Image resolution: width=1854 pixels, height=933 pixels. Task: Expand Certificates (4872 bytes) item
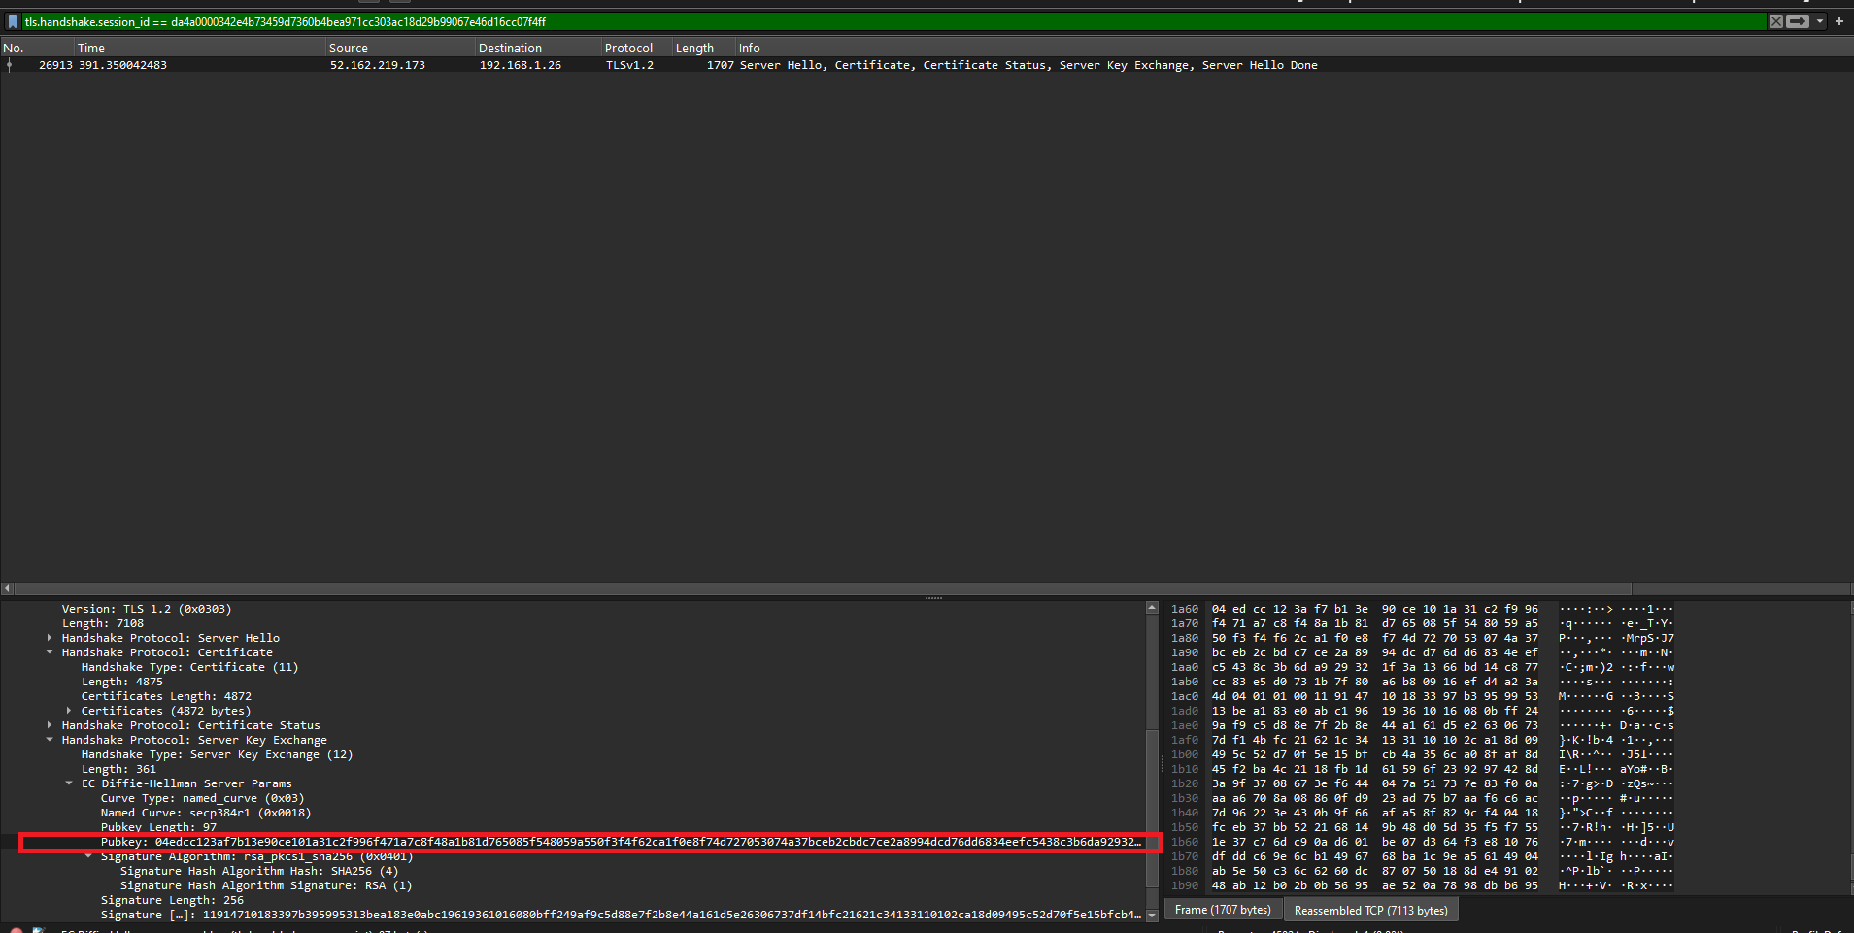[x=69, y=711]
